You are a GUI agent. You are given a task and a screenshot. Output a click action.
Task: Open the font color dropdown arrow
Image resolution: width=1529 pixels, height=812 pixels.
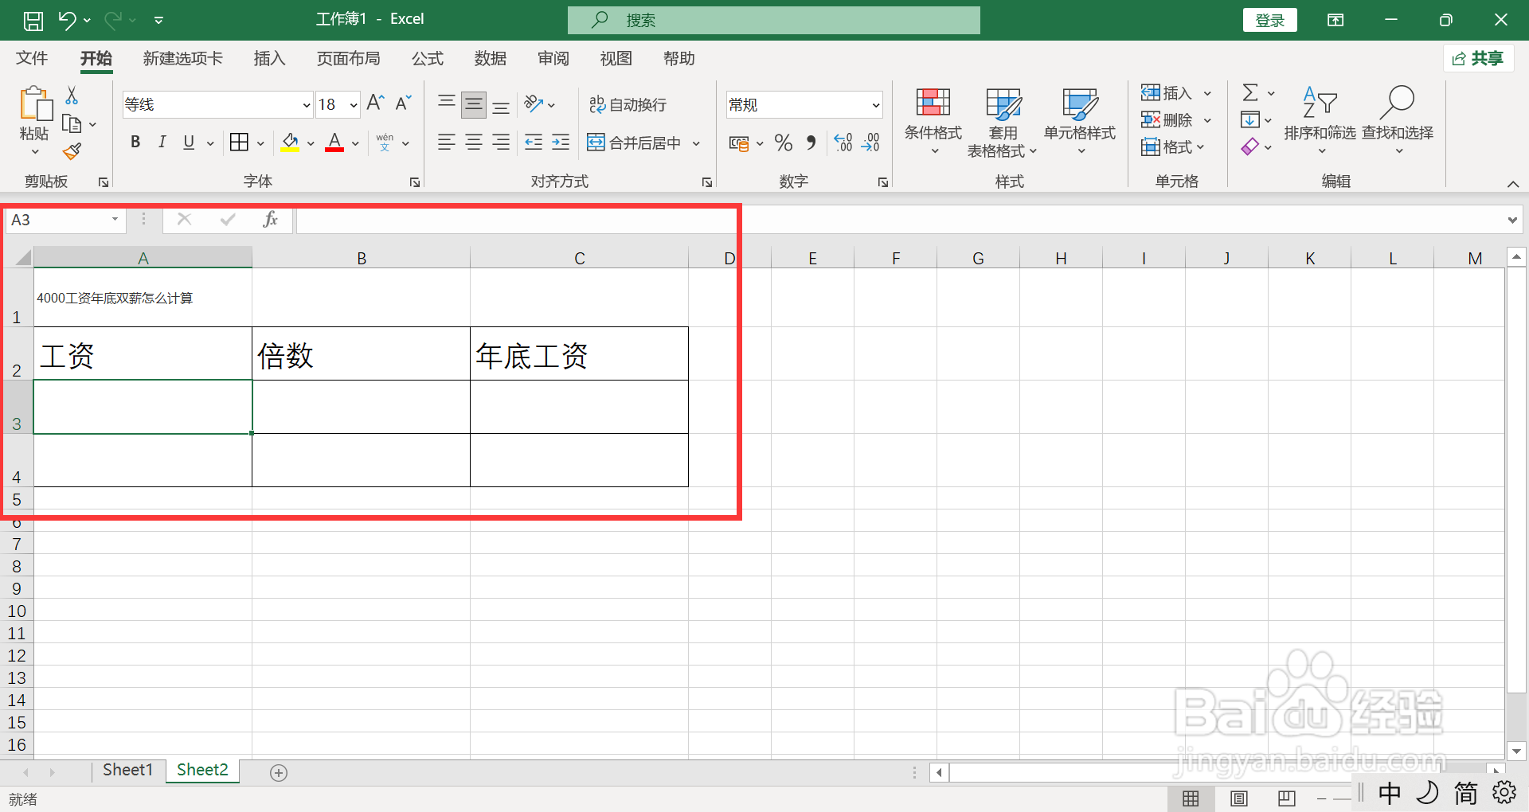point(355,143)
